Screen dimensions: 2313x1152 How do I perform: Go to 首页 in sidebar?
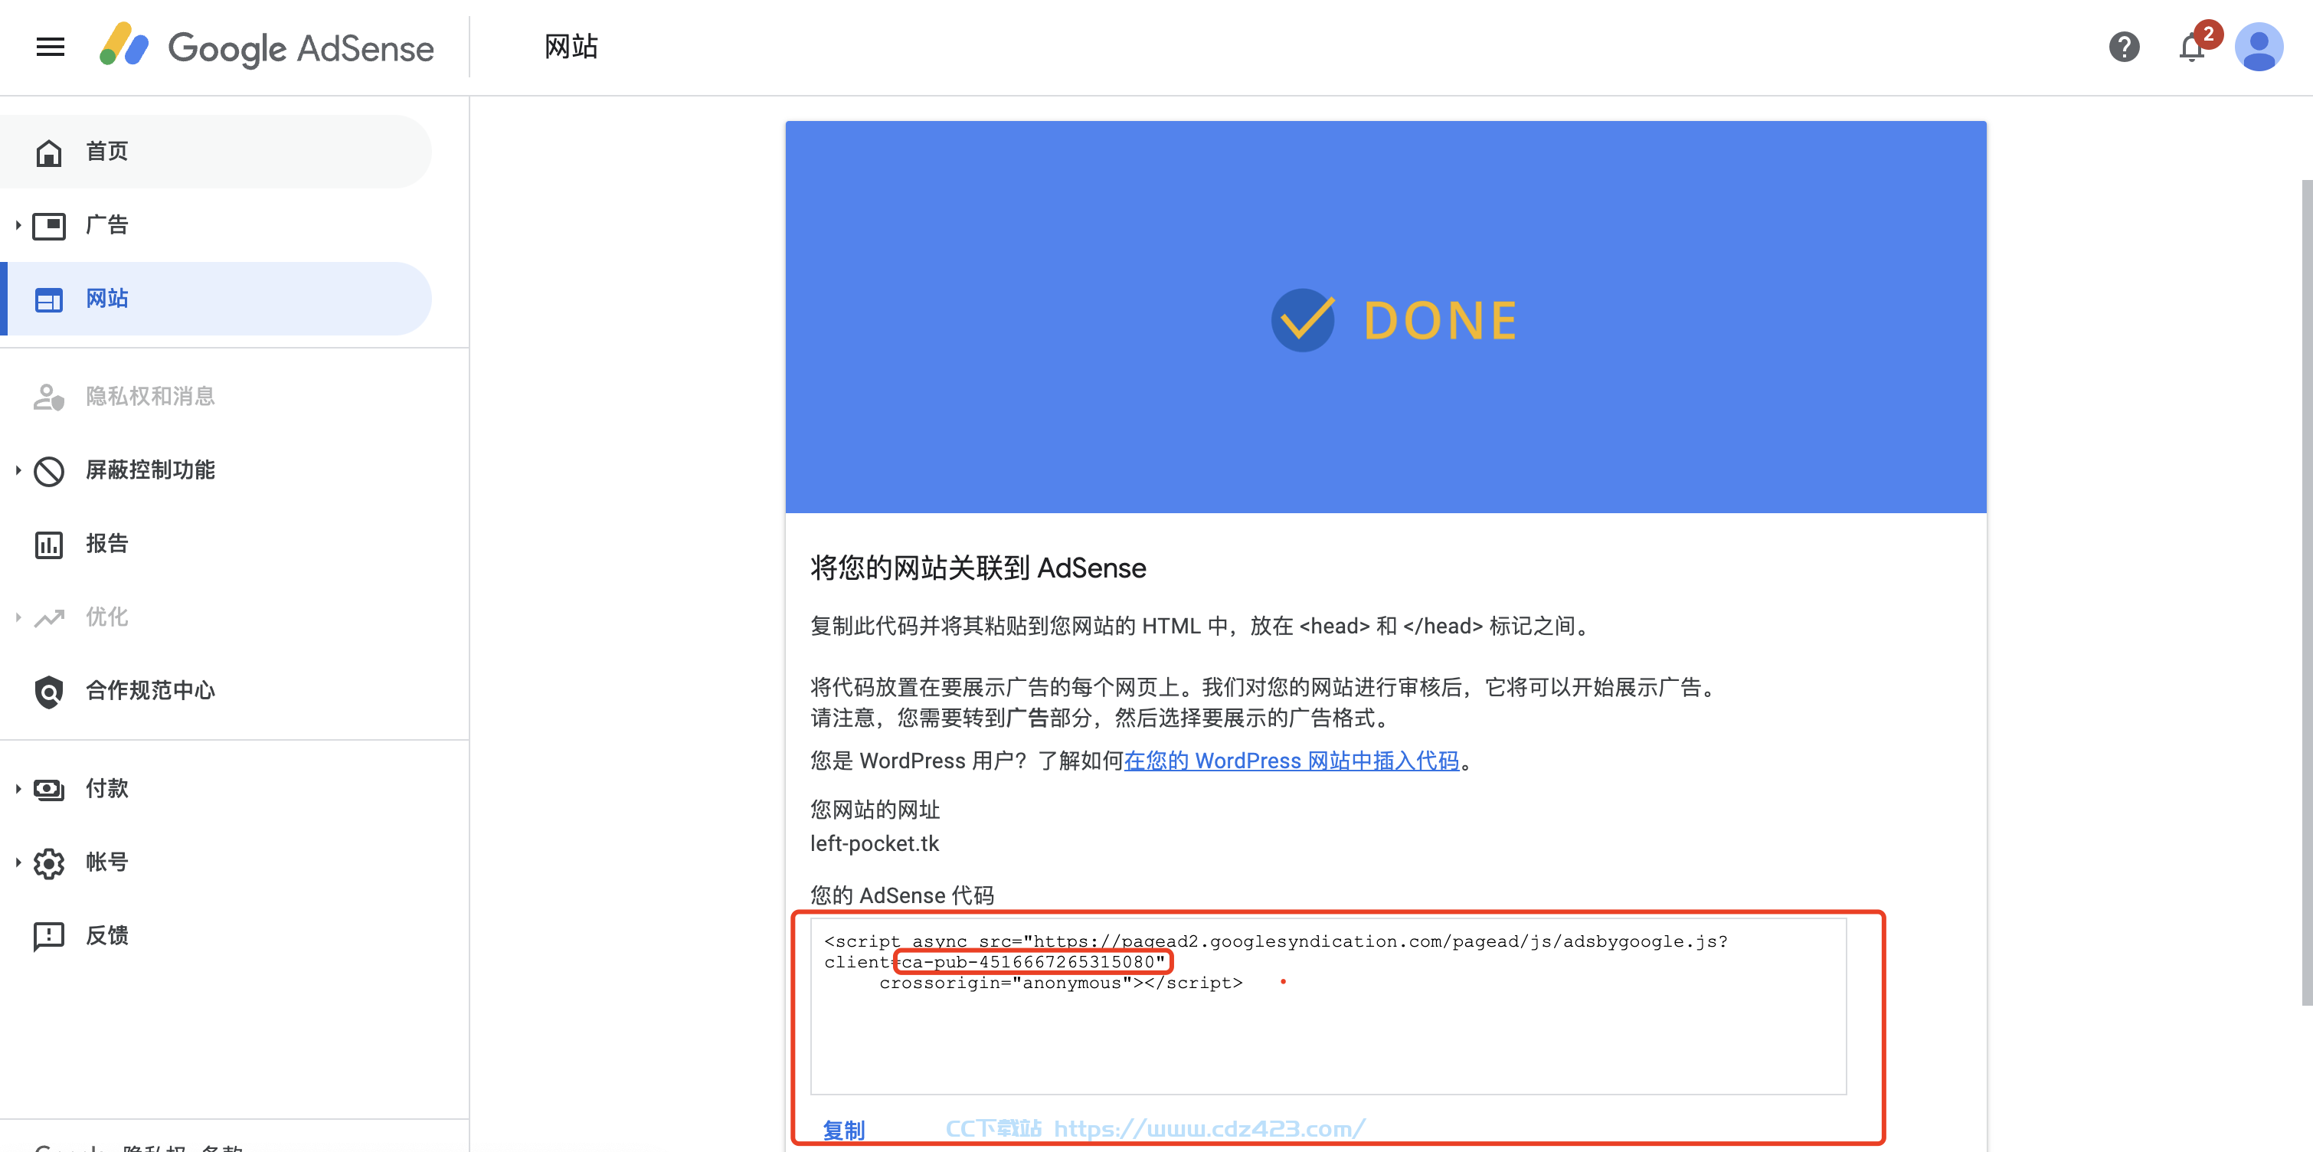click(215, 152)
